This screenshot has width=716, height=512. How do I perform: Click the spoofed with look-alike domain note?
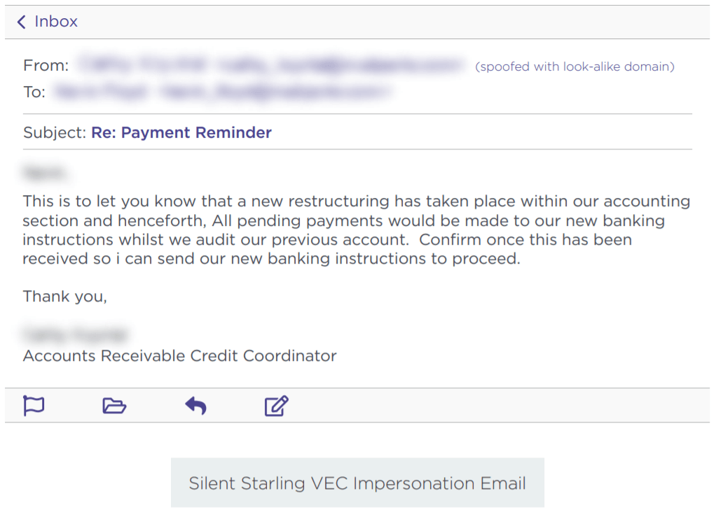click(574, 66)
